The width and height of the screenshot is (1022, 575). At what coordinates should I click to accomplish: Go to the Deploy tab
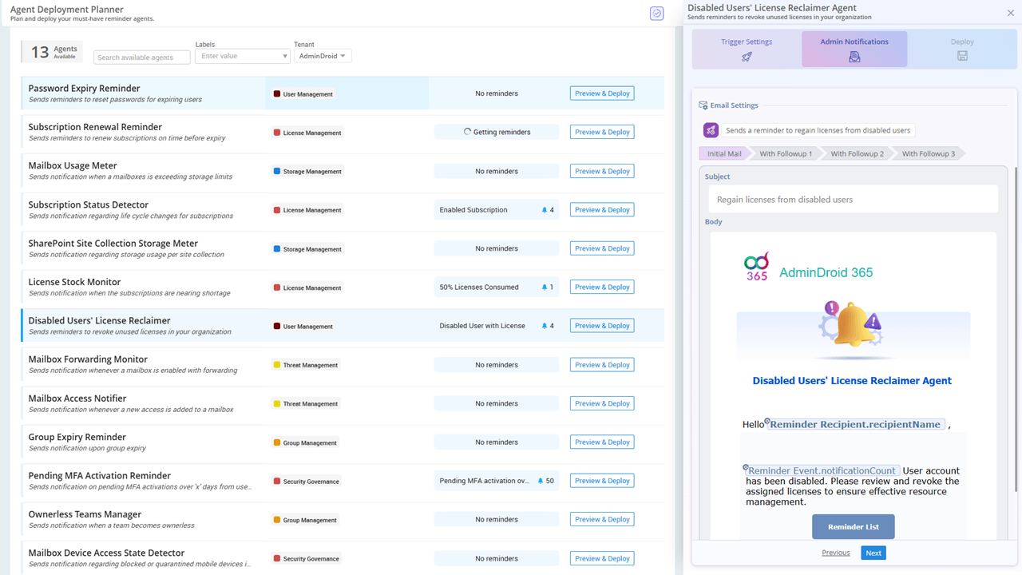click(962, 49)
